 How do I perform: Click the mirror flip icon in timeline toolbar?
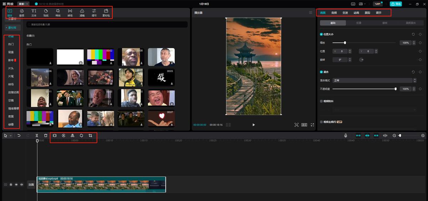(x=72, y=135)
